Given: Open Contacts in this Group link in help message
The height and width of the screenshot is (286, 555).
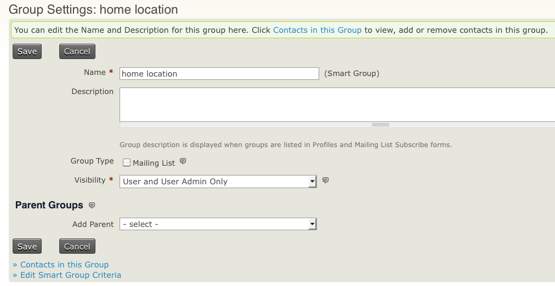Looking at the screenshot, I should pyautogui.click(x=317, y=30).
